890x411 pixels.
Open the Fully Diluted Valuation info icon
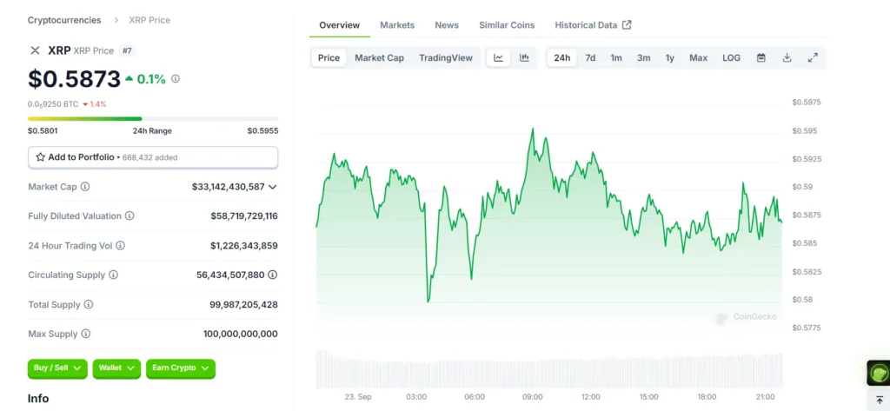[130, 216]
